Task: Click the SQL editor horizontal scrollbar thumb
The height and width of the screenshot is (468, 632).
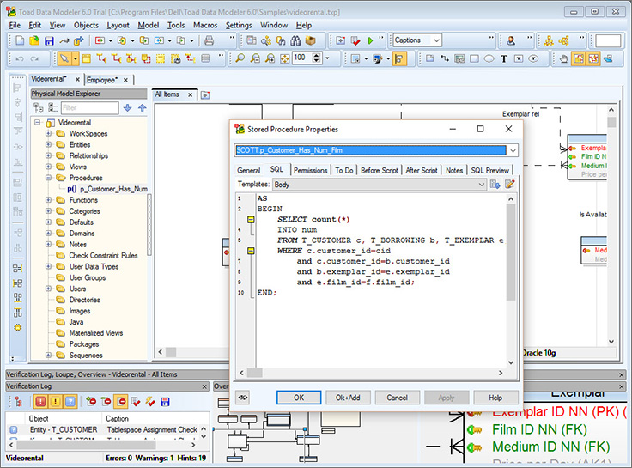Action: (255, 373)
